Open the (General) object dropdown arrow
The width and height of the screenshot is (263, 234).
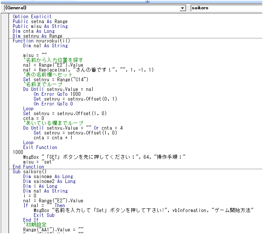tap(183, 8)
